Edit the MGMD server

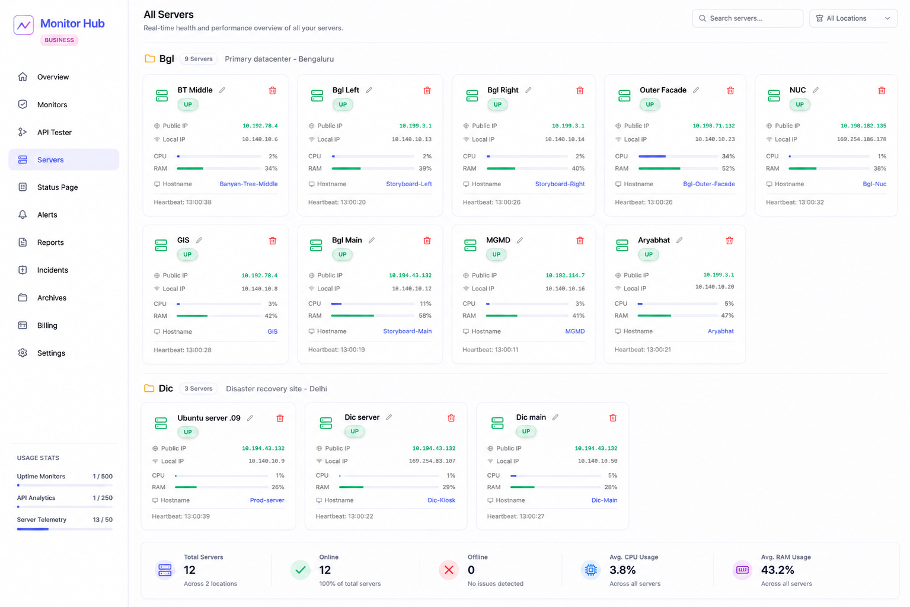(x=520, y=240)
